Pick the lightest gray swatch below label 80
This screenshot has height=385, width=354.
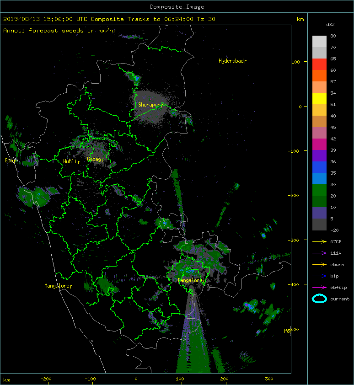pos(319,42)
